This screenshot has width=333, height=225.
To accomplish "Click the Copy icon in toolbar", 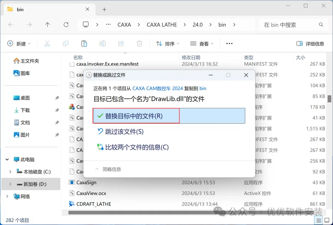I will (x=66, y=44).
